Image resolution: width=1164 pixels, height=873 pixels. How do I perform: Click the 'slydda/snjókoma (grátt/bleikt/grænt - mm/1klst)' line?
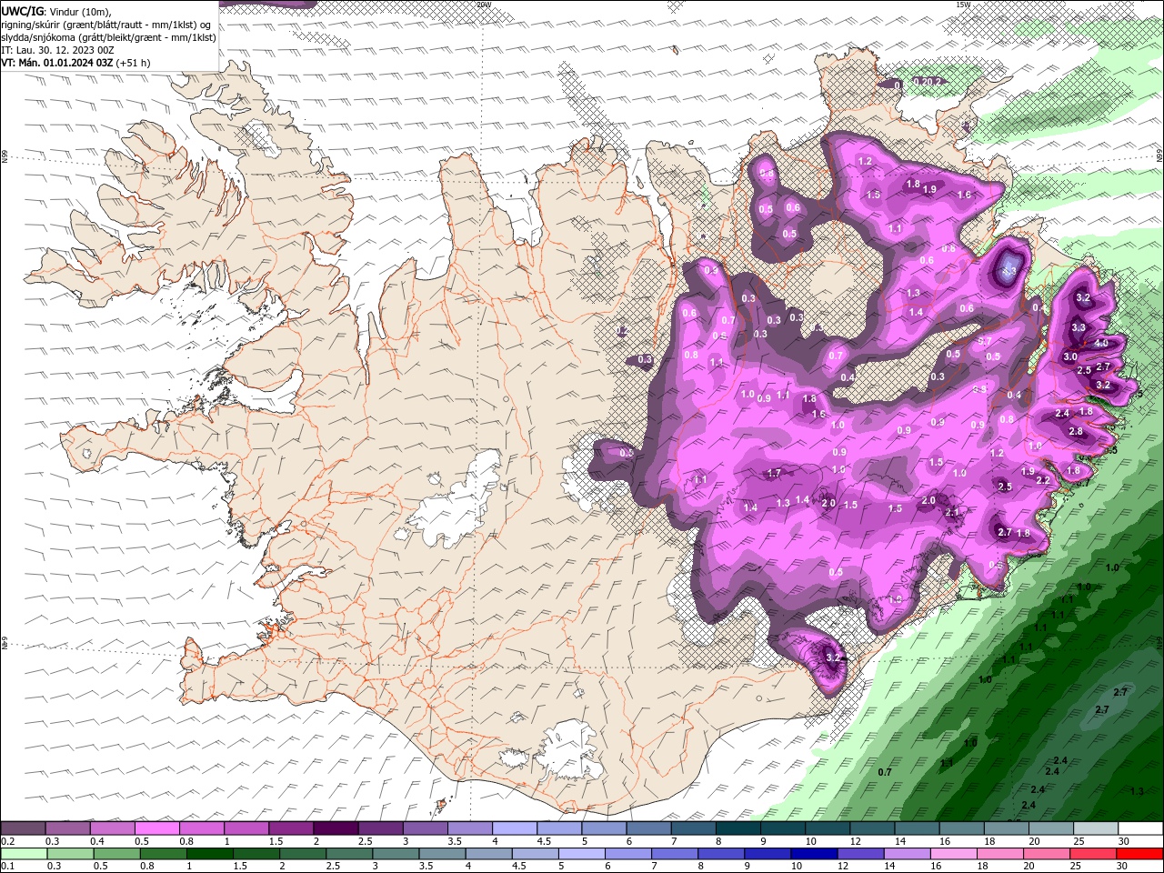pyautogui.click(x=108, y=37)
